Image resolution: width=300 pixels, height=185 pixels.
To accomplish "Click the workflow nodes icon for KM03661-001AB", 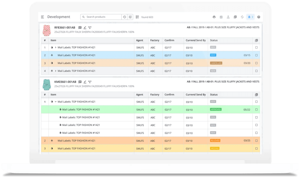I will pos(90,82).
